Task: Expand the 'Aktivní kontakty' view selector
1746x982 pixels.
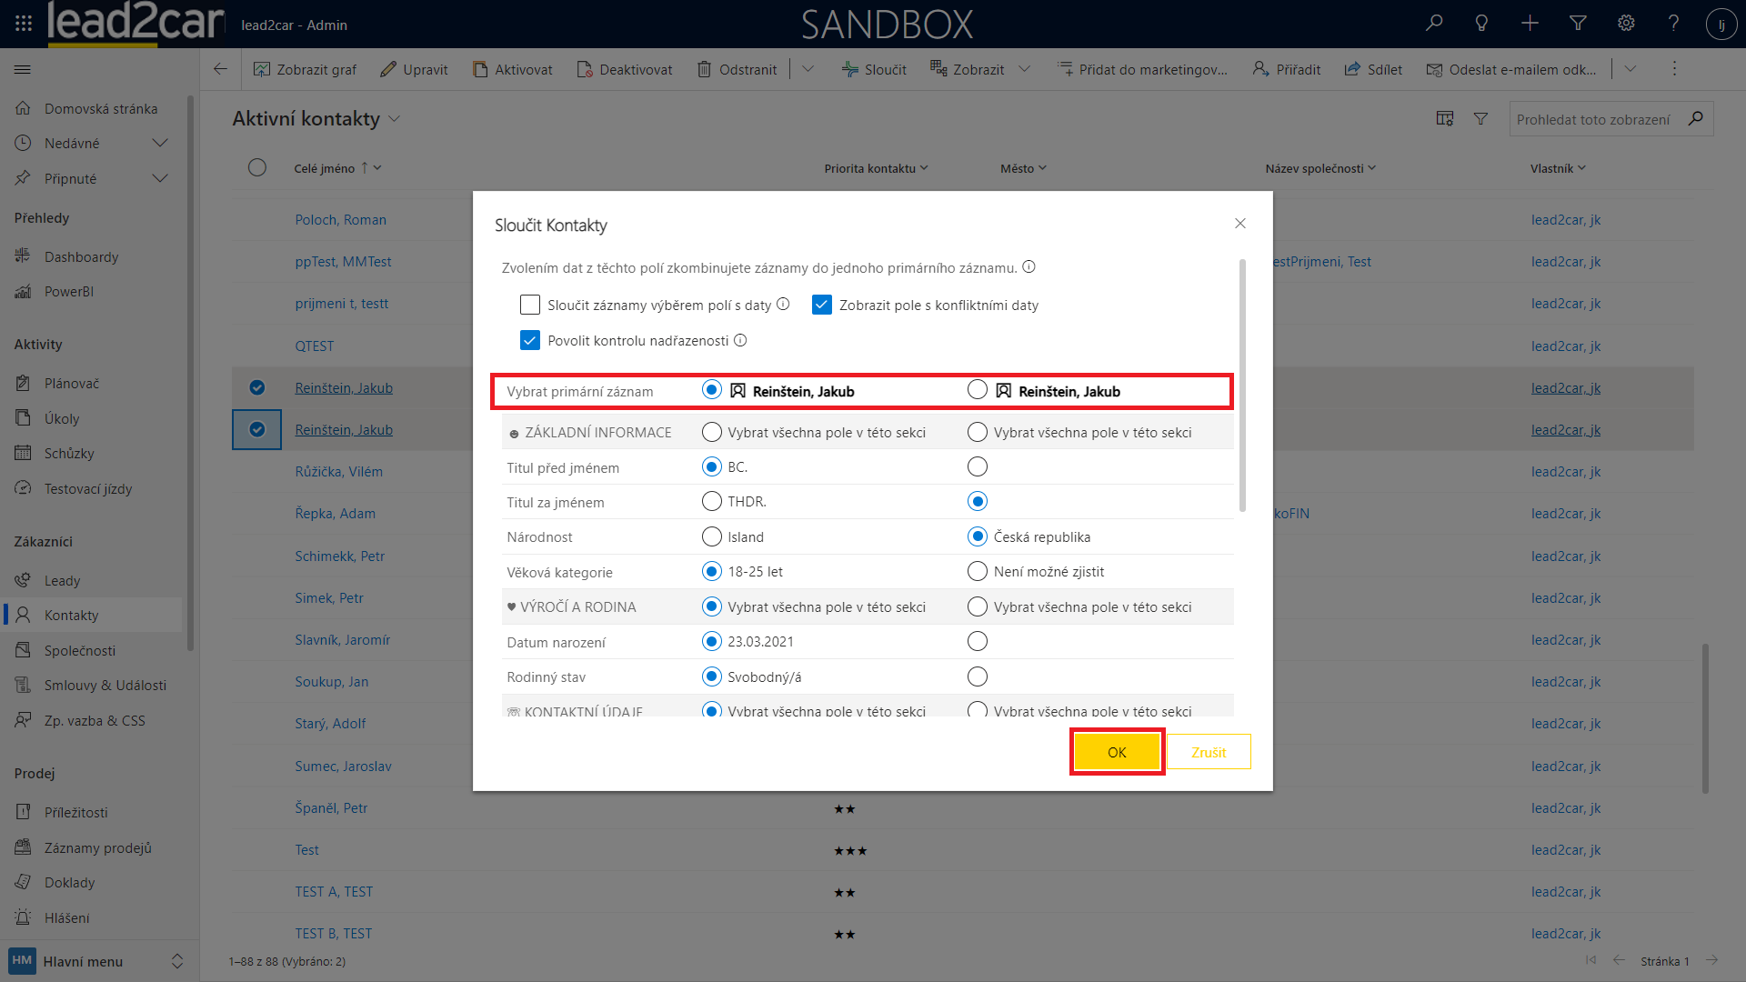Action: coord(394,119)
